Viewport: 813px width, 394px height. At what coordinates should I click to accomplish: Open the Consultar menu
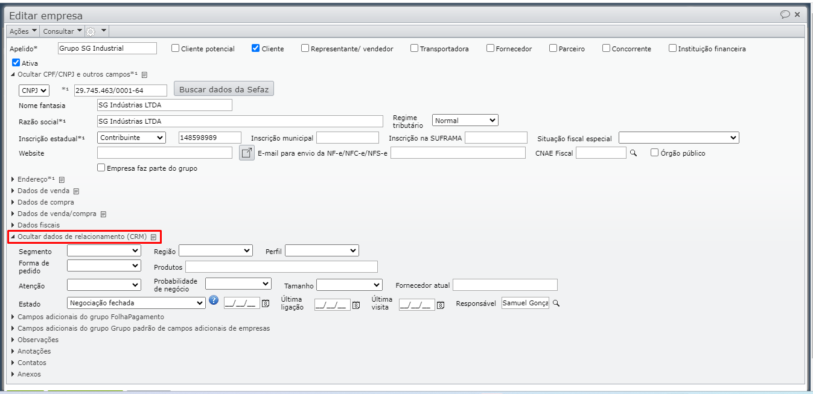pyautogui.click(x=62, y=31)
